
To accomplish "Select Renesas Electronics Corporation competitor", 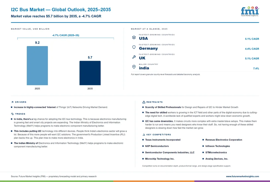I will pyautogui.click(x=224, y=140).
